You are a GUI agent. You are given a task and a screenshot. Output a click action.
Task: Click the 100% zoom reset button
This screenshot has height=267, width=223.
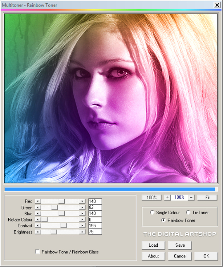[152, 198]
